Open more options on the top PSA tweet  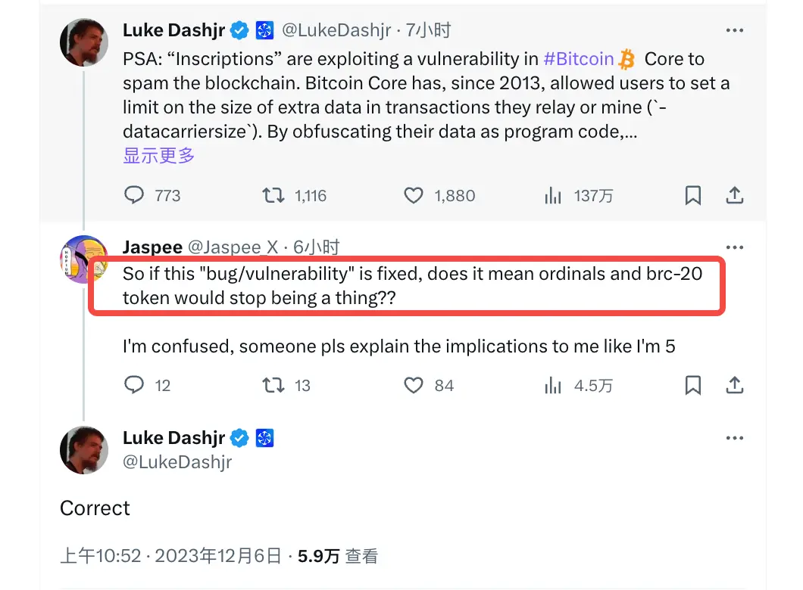tap(734, 30)
